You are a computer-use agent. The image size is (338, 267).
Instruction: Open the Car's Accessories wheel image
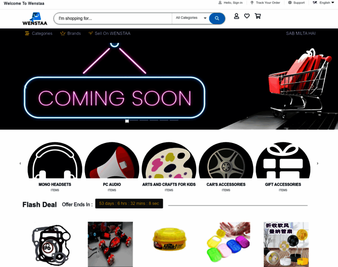pos(226,160)
